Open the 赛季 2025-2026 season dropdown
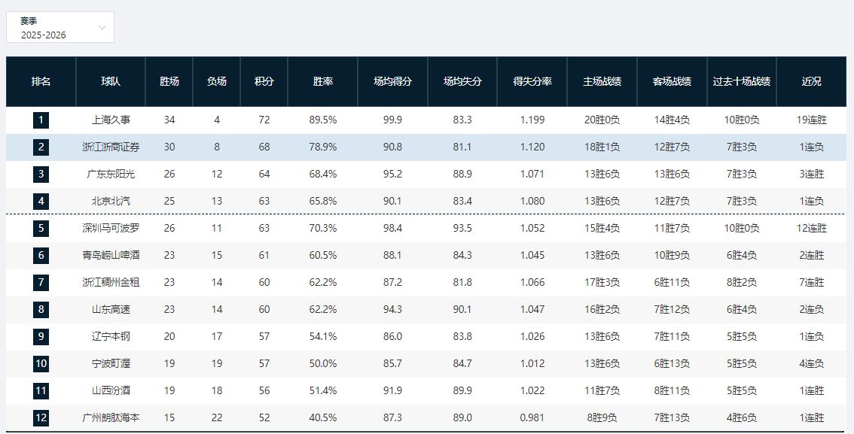Screen dimensions: 854x434 (x=60, y=27)
